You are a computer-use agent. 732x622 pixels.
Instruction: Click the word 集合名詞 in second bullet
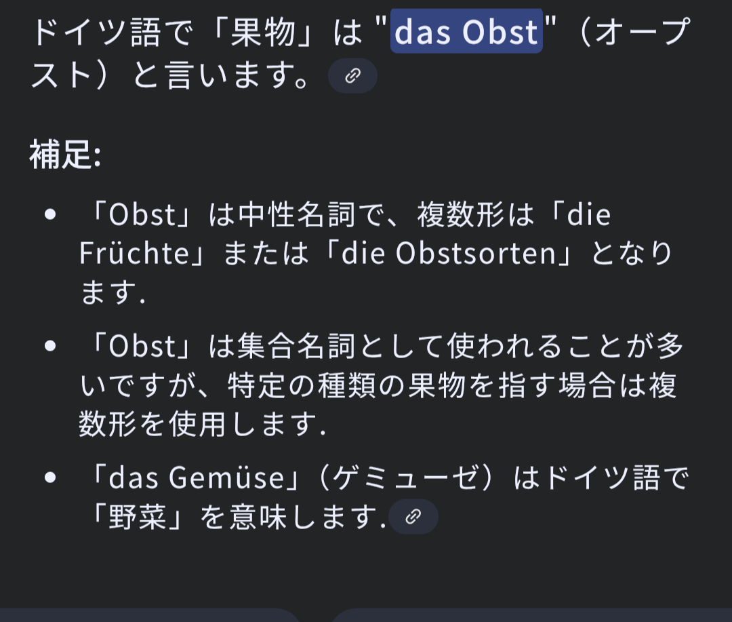(297, 347)
